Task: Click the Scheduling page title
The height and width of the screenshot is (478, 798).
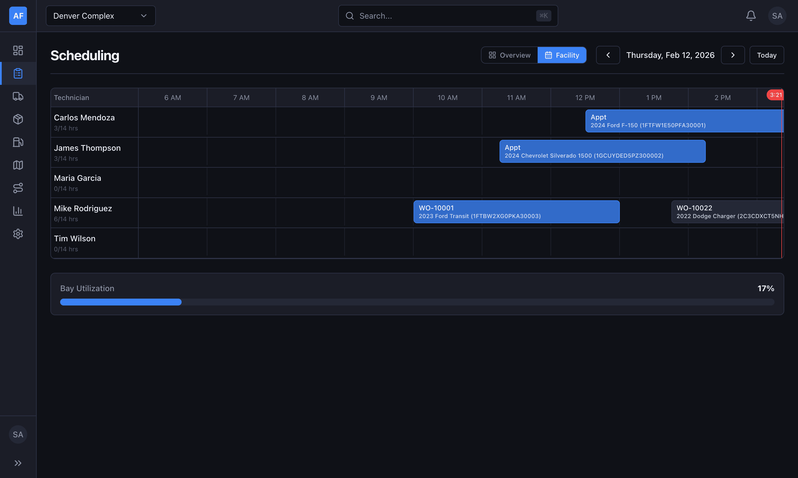Action: pos(85,55)
